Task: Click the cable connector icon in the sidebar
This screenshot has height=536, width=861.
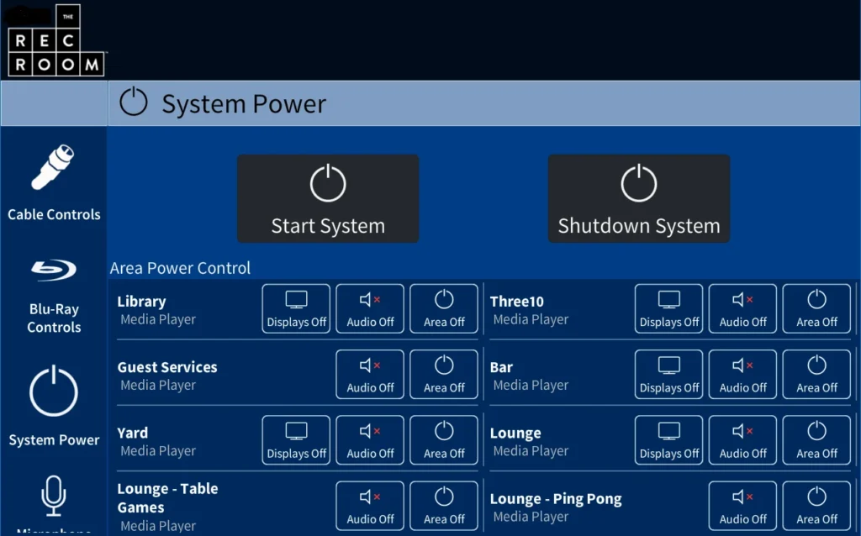Action: pyautogui.click(x=53, y=168)
